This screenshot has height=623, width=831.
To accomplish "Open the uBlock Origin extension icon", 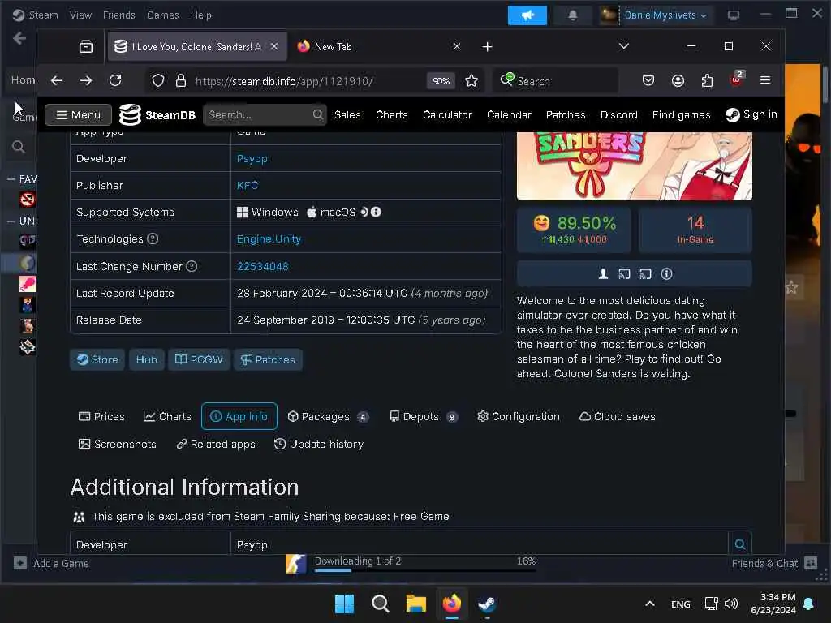I will click(x=737, y=79).
